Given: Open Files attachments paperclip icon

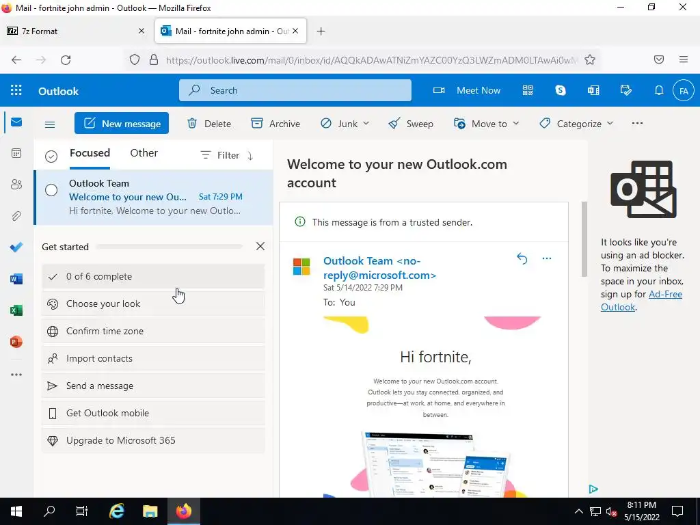Looking at the screenshot, I should coord(16,216).
